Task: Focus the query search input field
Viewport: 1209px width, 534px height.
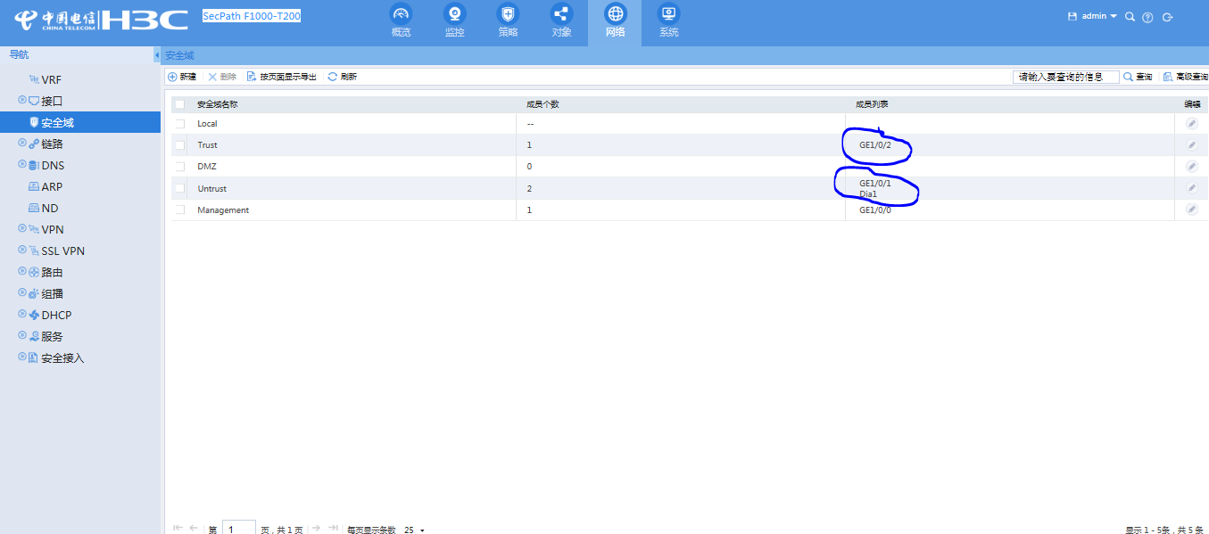Action: [x=1065, y=77]
